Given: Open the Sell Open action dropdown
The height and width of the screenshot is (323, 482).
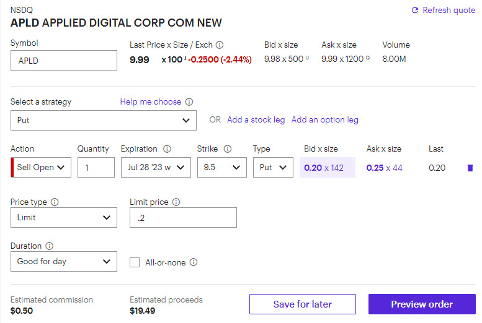Looking at the screenshot, I should coord(42,168).
